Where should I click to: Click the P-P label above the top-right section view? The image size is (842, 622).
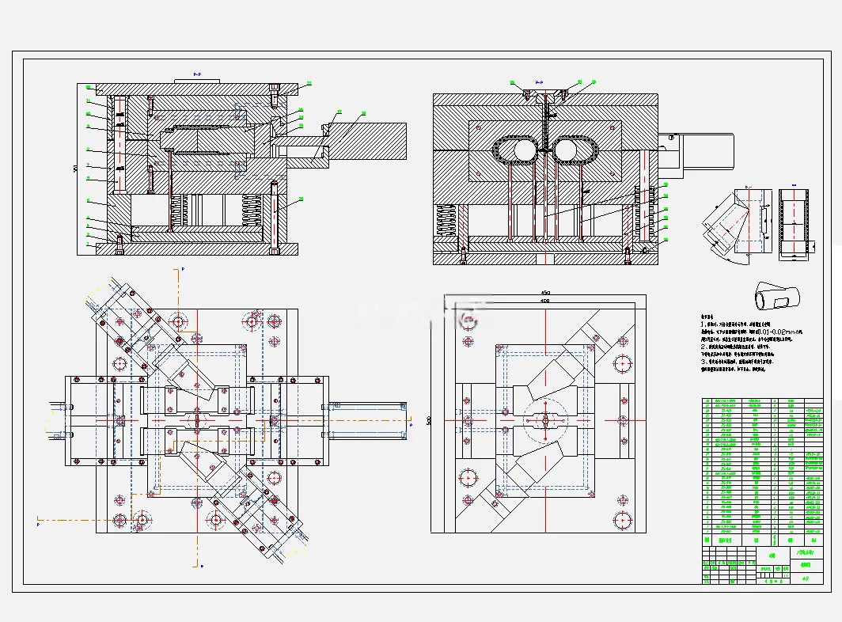540,83
